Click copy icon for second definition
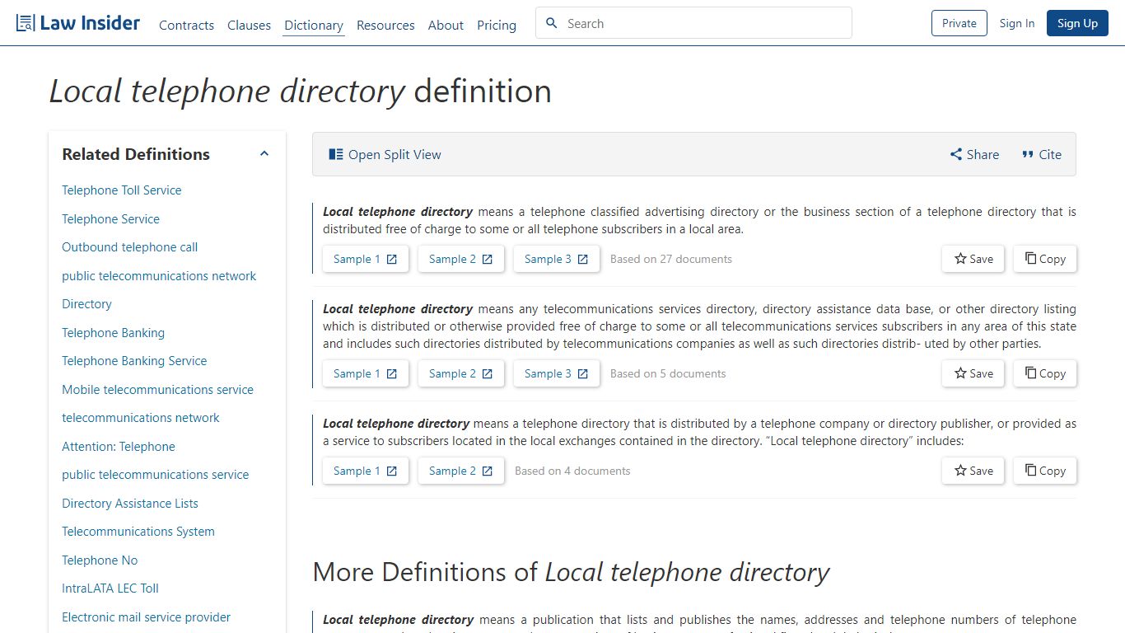Image resolution: width=1125 pixels, height=633 pixels. click(x=1030, y=373)
